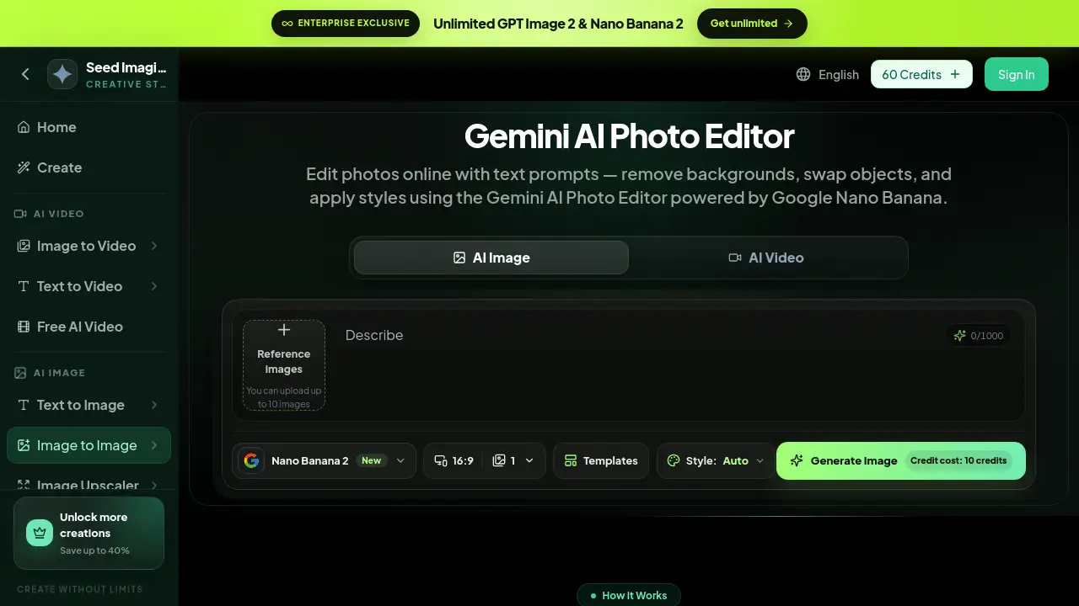Click the aspect ratio icon beside 16:9
The width and height of the screenshot is (1079, 606).
click(441, 460)
